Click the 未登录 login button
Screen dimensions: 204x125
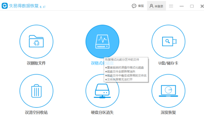point(156,6)
